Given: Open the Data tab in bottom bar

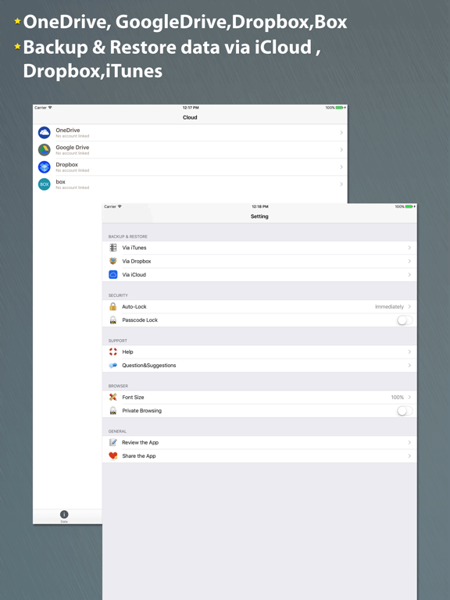Looking at the screenshot, I should (64, 516).
